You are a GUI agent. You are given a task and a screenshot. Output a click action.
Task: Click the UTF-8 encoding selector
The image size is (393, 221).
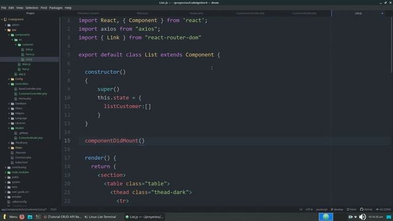309,209
